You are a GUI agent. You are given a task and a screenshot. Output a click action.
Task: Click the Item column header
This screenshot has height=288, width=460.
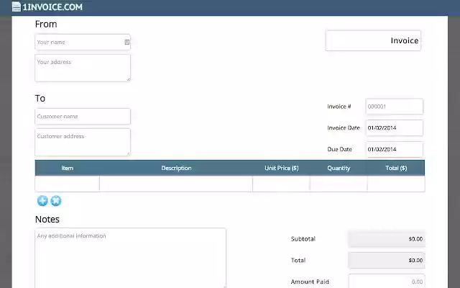click(67, 168)
